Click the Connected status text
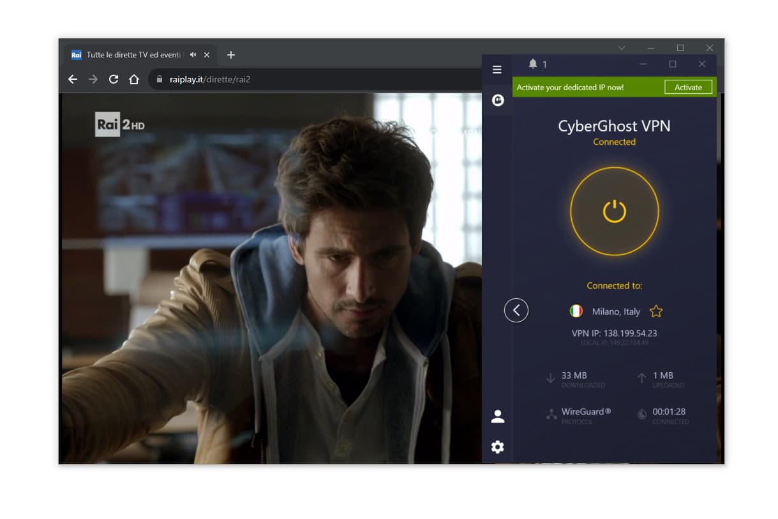778x519 pixels. click(x=614, y=142)
